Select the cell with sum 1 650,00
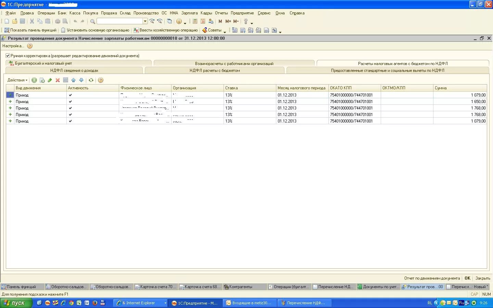The width and height of the screenshot is (493, 308). click(460, 102)
